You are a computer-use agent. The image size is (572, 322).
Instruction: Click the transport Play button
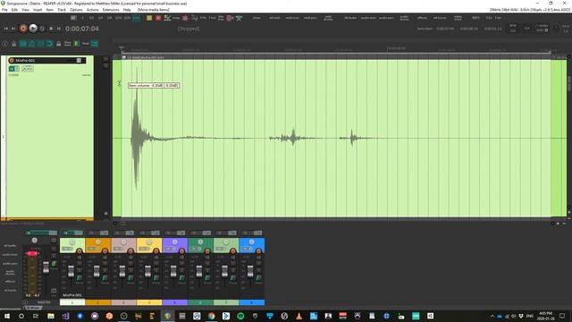[33, 28]
